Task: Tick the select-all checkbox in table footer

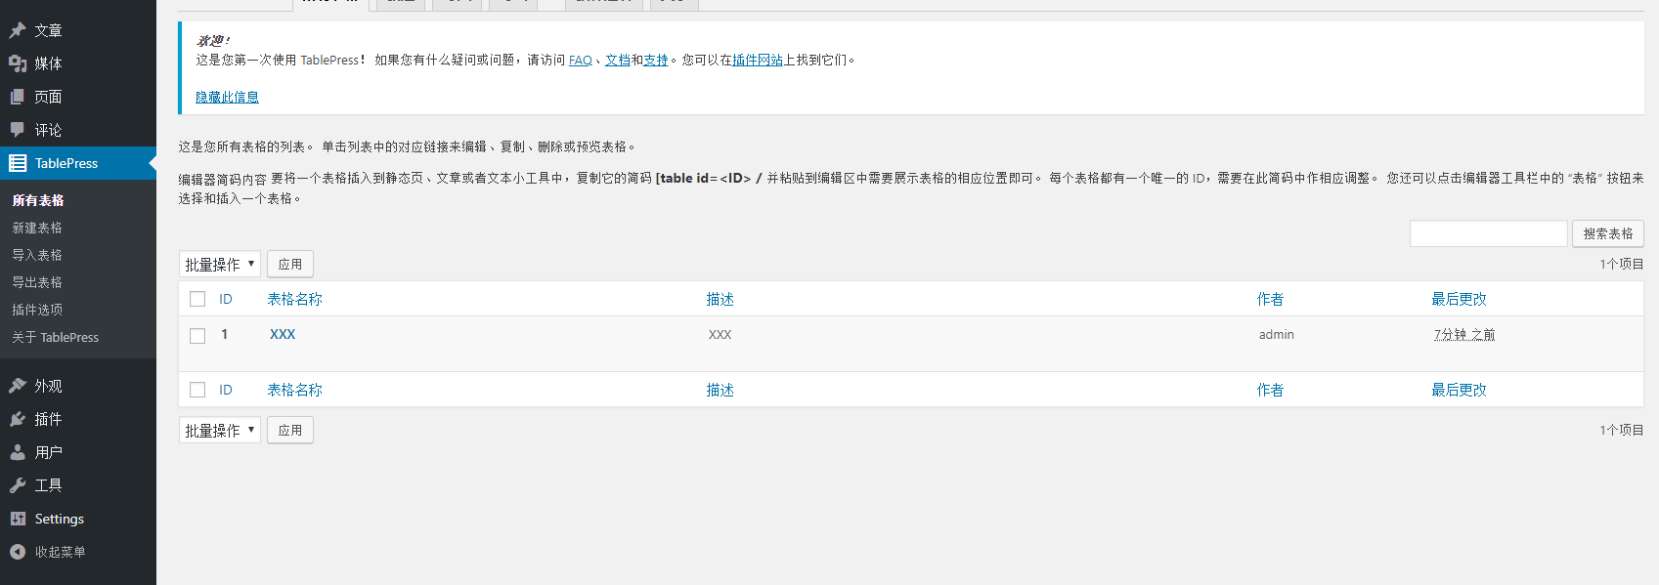Action: 197,390
